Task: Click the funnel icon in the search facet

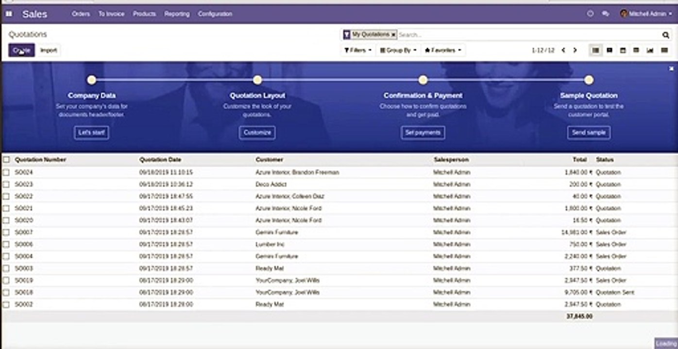Action: point(347,35)
